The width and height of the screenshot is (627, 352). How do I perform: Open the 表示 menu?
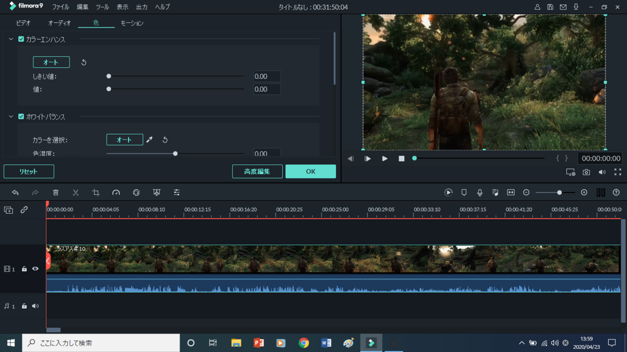click(x=122, y=7)
